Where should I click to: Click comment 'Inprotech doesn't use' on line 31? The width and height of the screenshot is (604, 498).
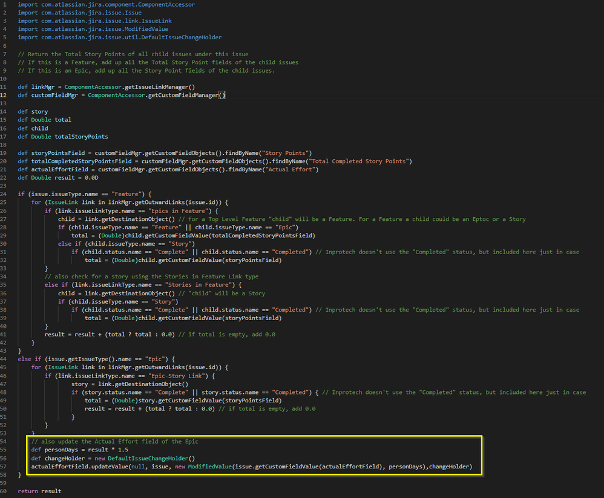[x=447, y=252]
